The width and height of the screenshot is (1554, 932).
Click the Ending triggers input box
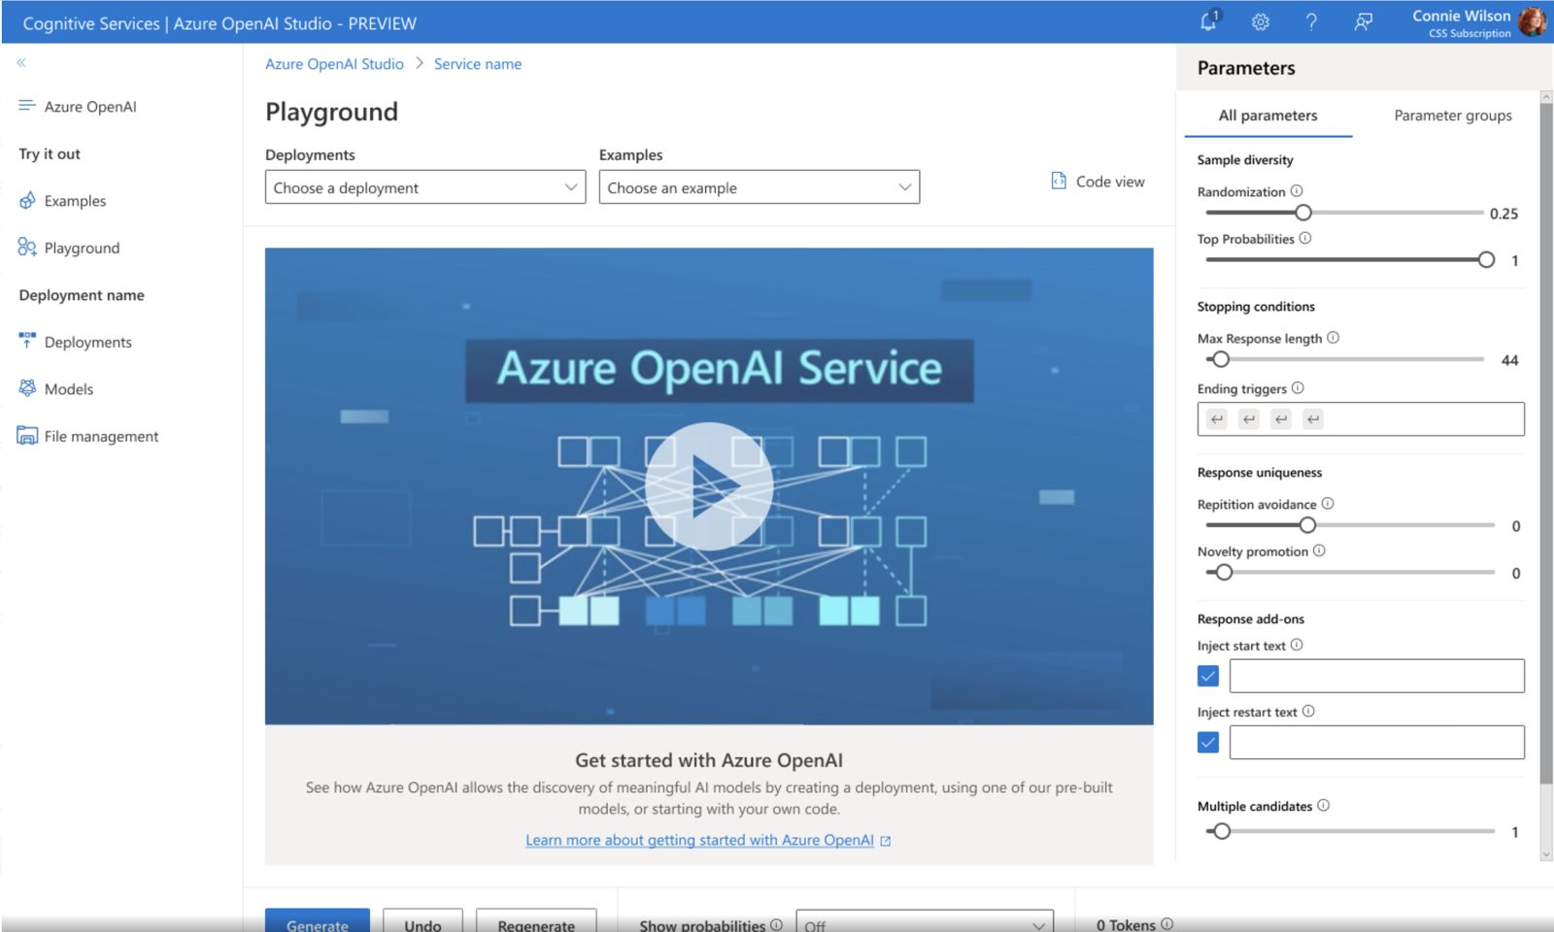click(1361, 419)
